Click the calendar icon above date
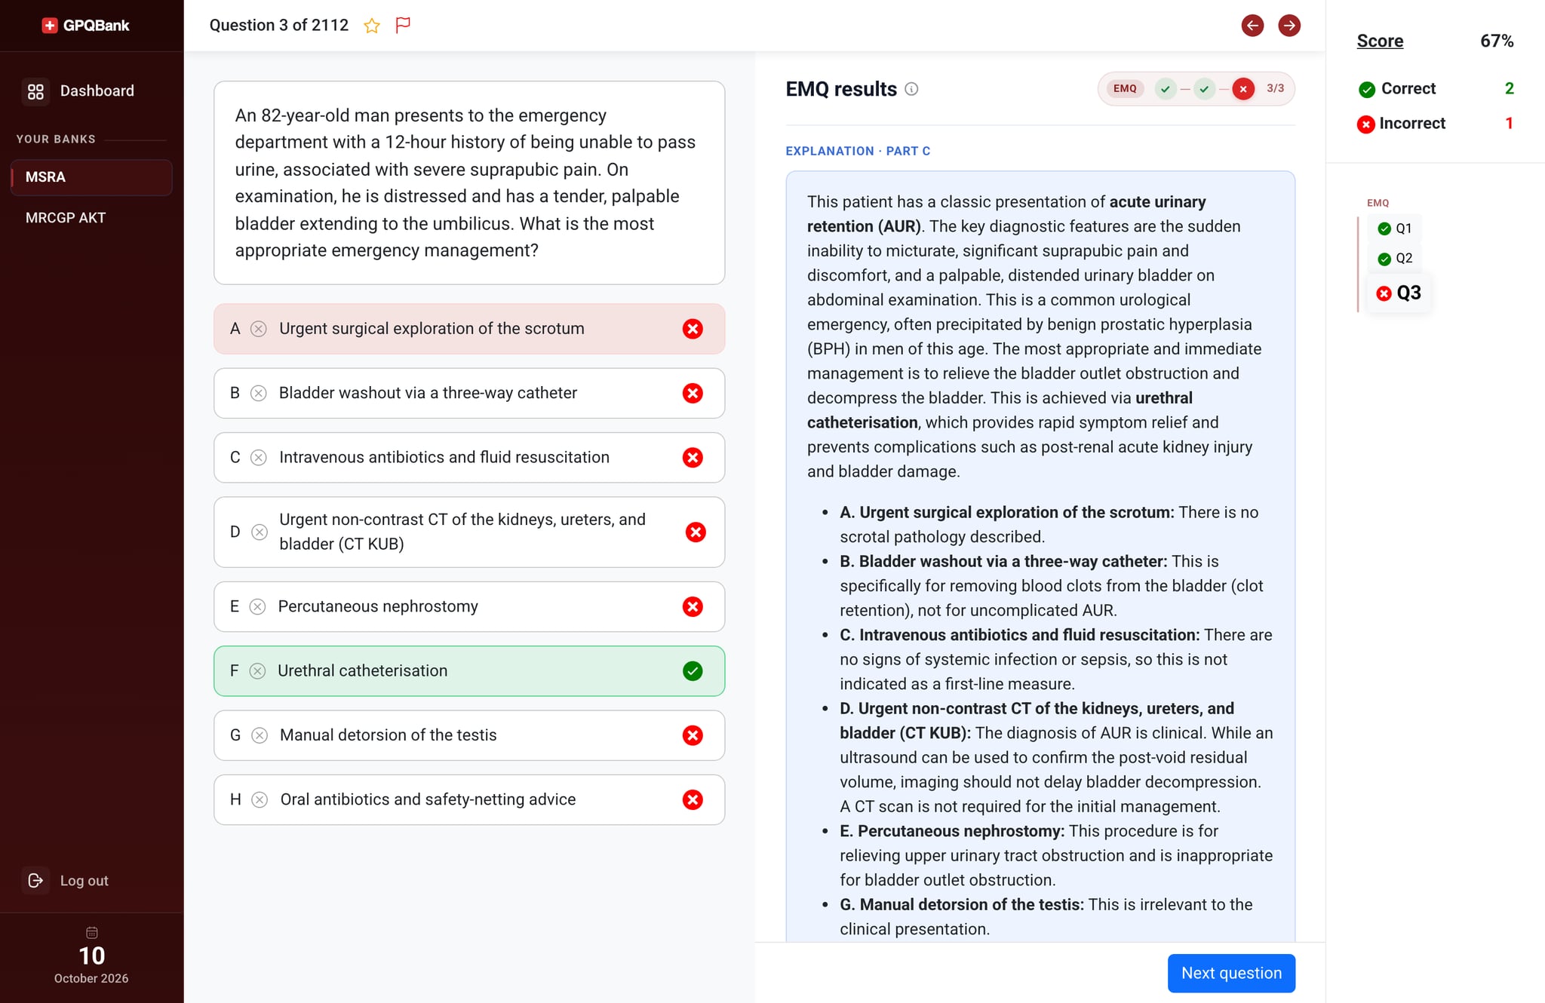Viewport: 1545px width, 1003px height. tap(91, 932)
